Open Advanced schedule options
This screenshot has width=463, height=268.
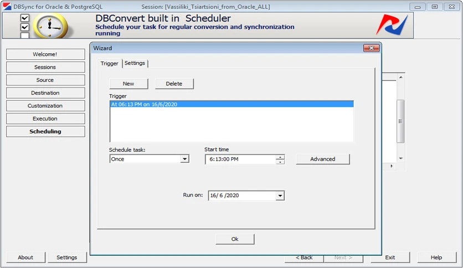[x=323, y=159]
